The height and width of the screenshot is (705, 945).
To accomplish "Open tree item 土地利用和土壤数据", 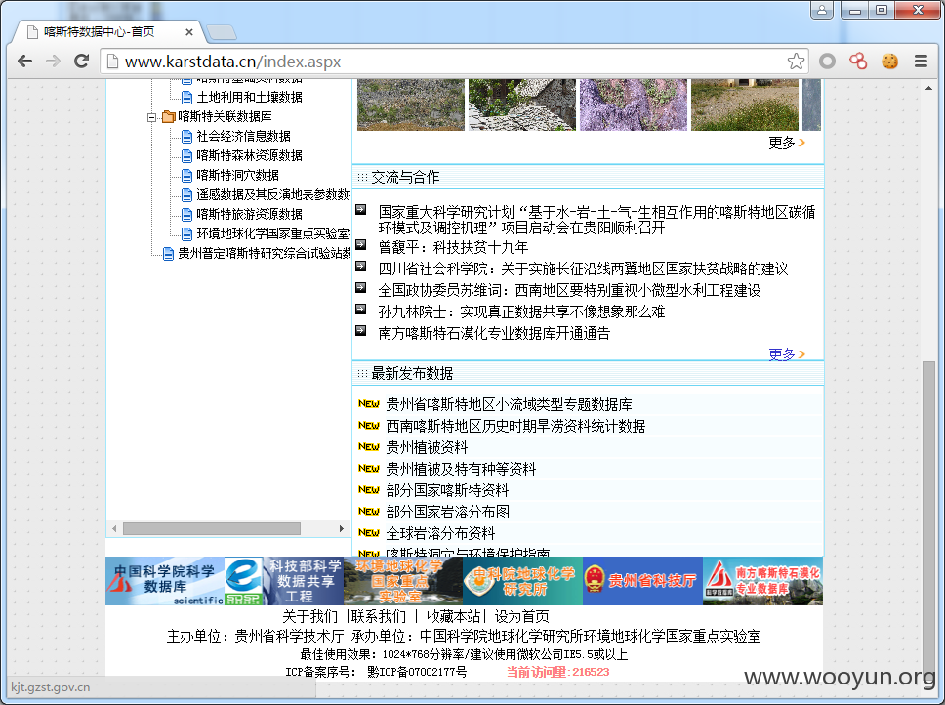I will (249, 97).
